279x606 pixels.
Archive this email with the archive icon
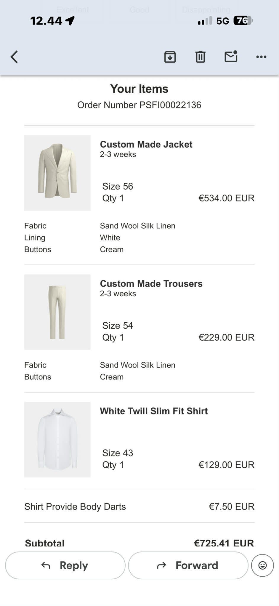(x=170, y=57)
